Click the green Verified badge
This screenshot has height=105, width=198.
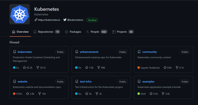pos(92,20)
